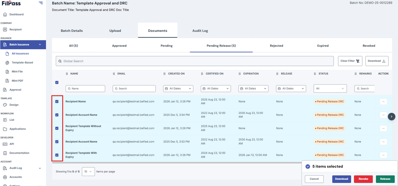Collapse sidebar with hamburger menu icon
The width and height of the screenshot is (398, 186).
tap(40, 3)
